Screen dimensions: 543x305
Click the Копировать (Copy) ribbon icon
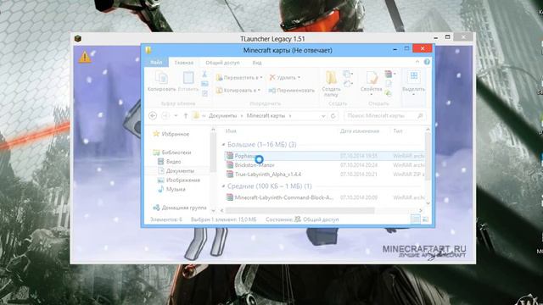click(x=161, y=78)
